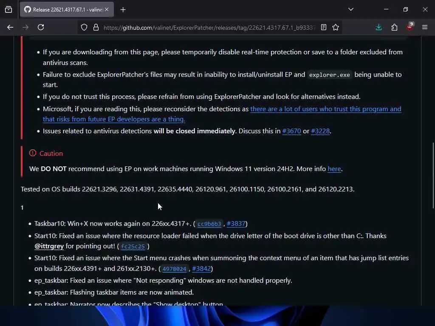Screen dimensions: 435x326
Task: Close the Release 22621.4317.67.1 tab
Action: tap(107, 9)
